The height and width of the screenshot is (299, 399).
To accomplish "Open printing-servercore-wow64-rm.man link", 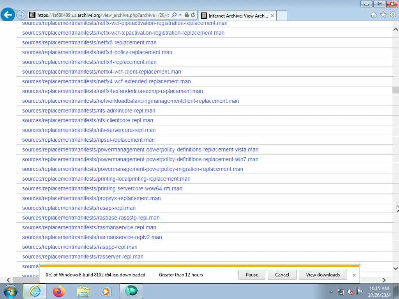I will [x=102, y=188].
